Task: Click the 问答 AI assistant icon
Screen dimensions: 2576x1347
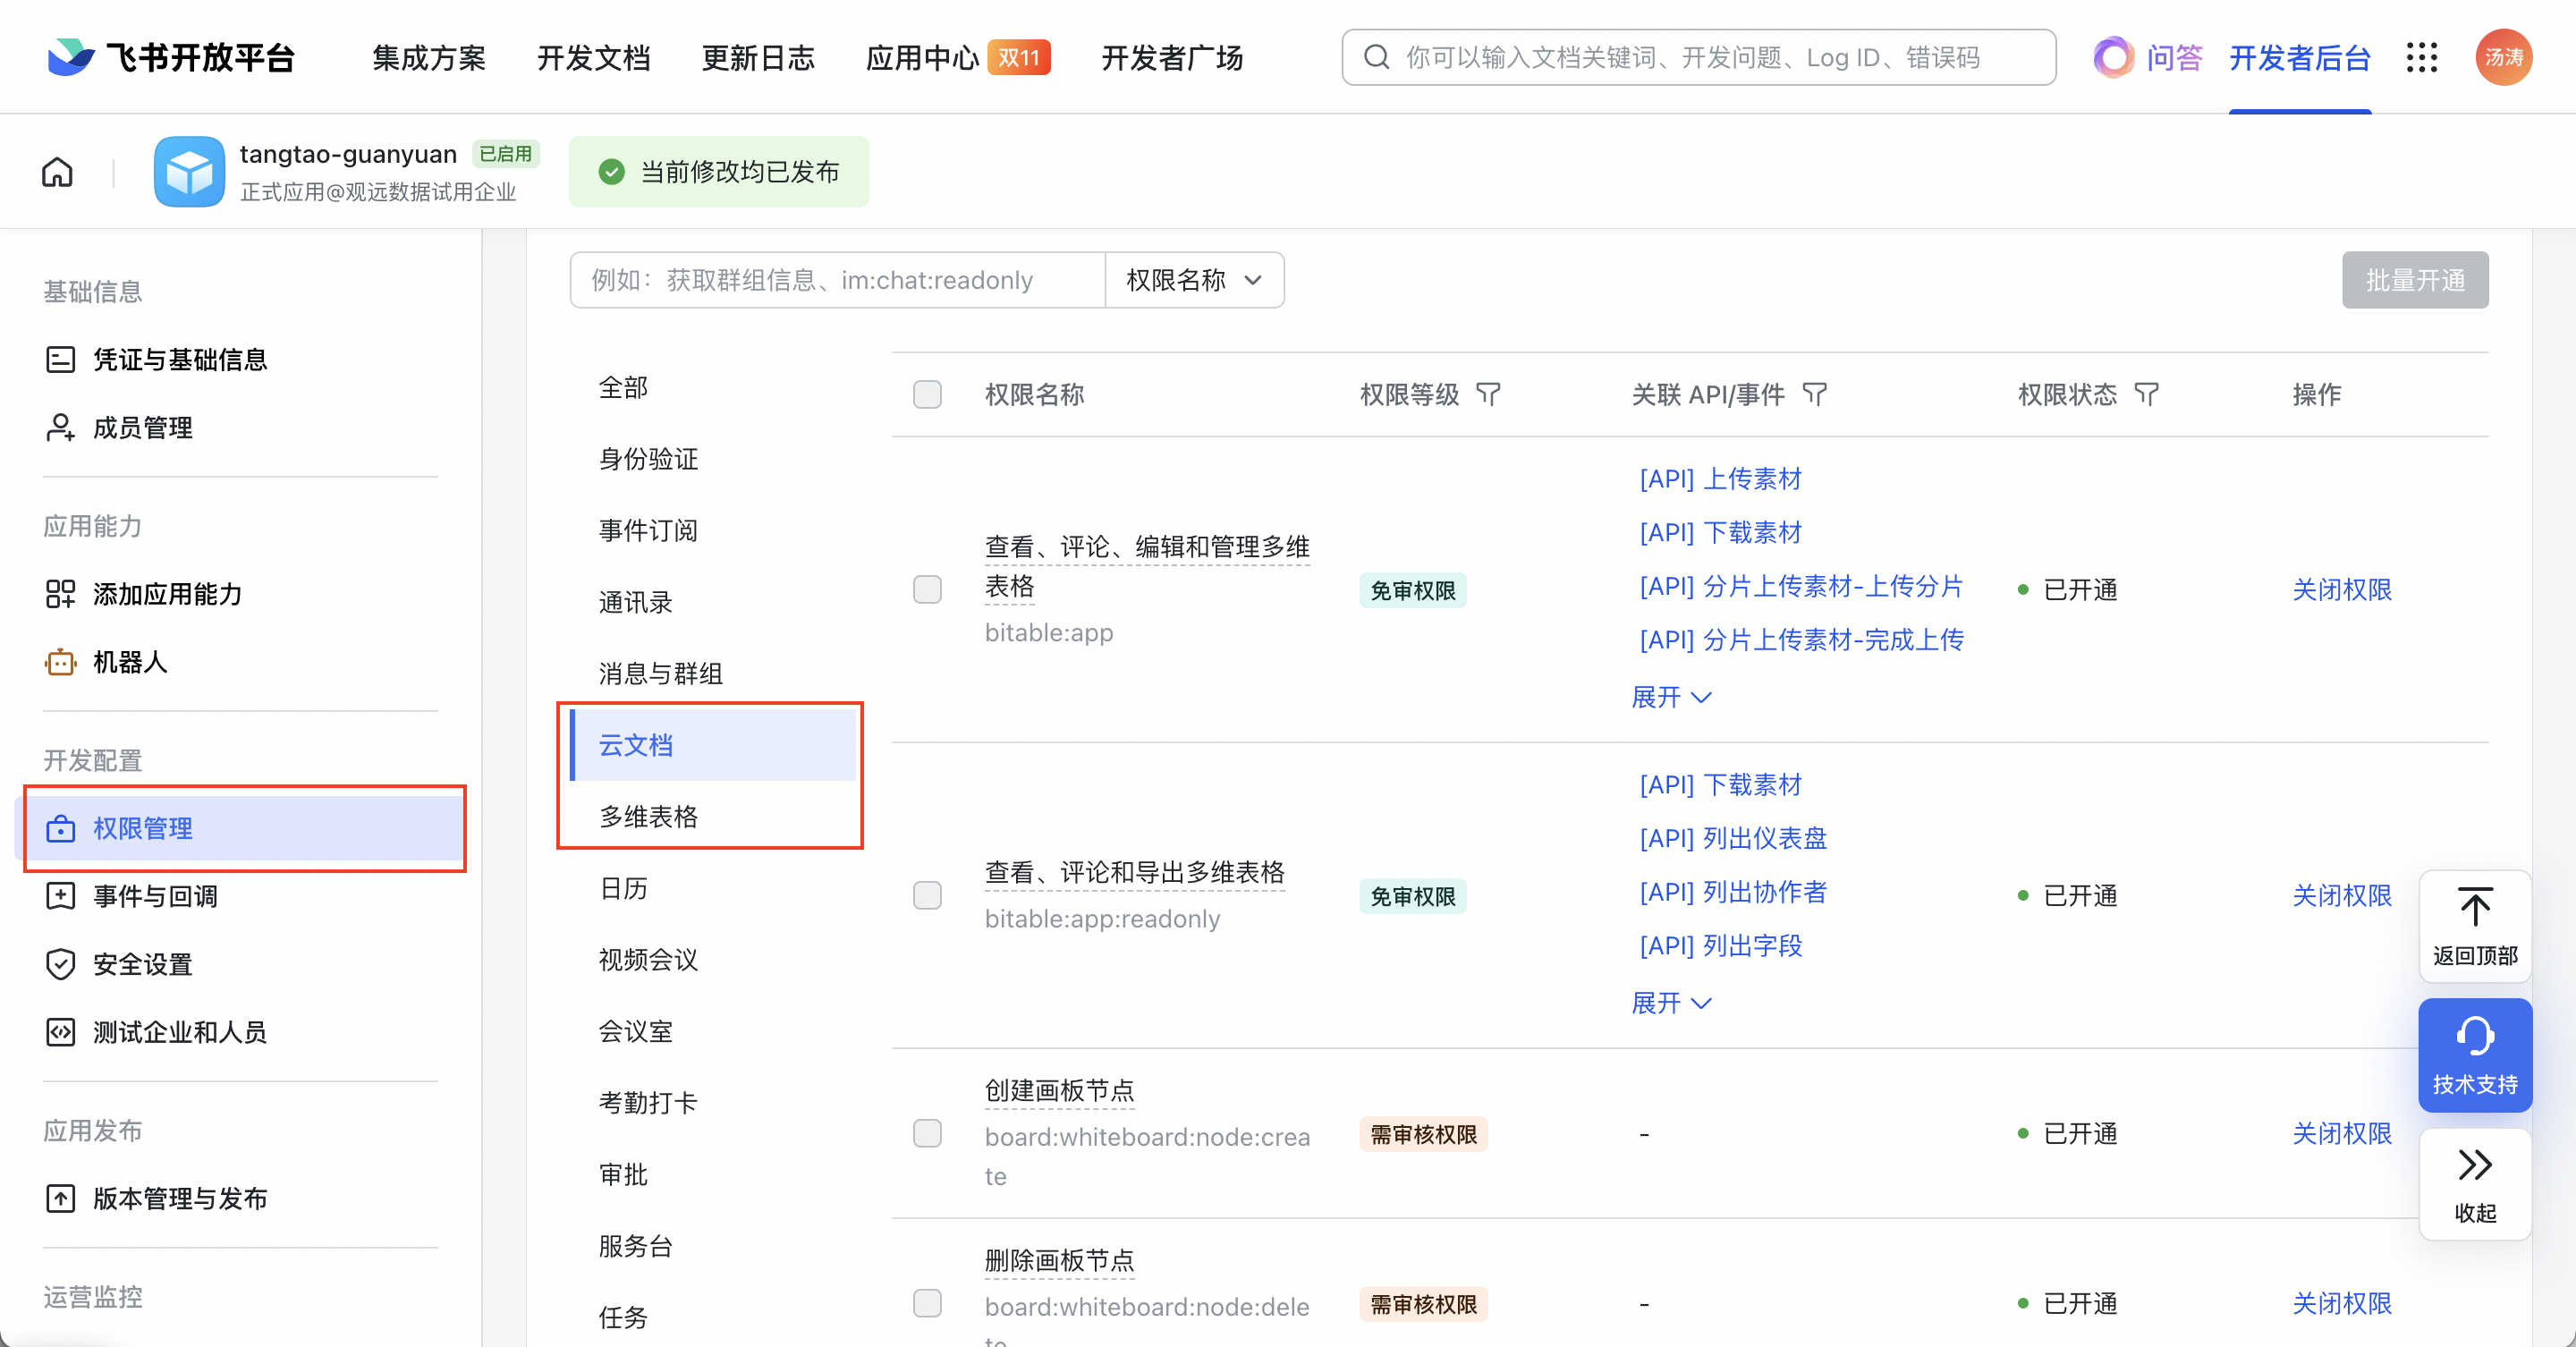Action: pos(2113,57)
